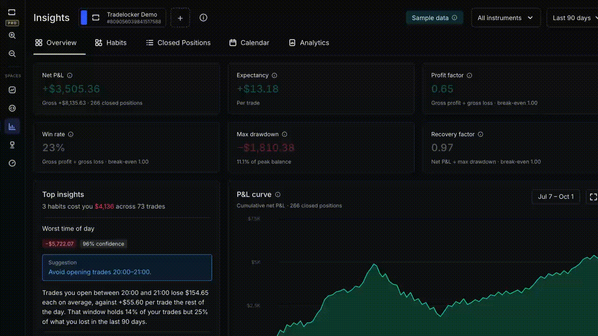This screenshot has width=598, height=336.
Task: Select the Tradelocker Demo account chip
Action: (x=122, y=18)
